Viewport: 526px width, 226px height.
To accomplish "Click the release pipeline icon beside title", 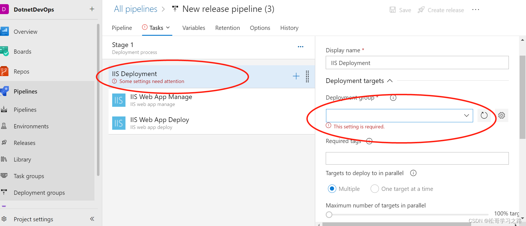I will pos(175,9).
